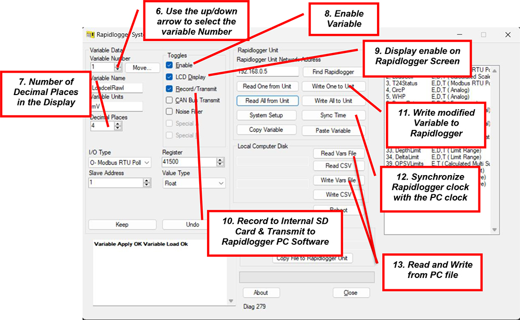Uncheck the LCD Display checkbox
520x320 pixels.
[x=169, y=77]
